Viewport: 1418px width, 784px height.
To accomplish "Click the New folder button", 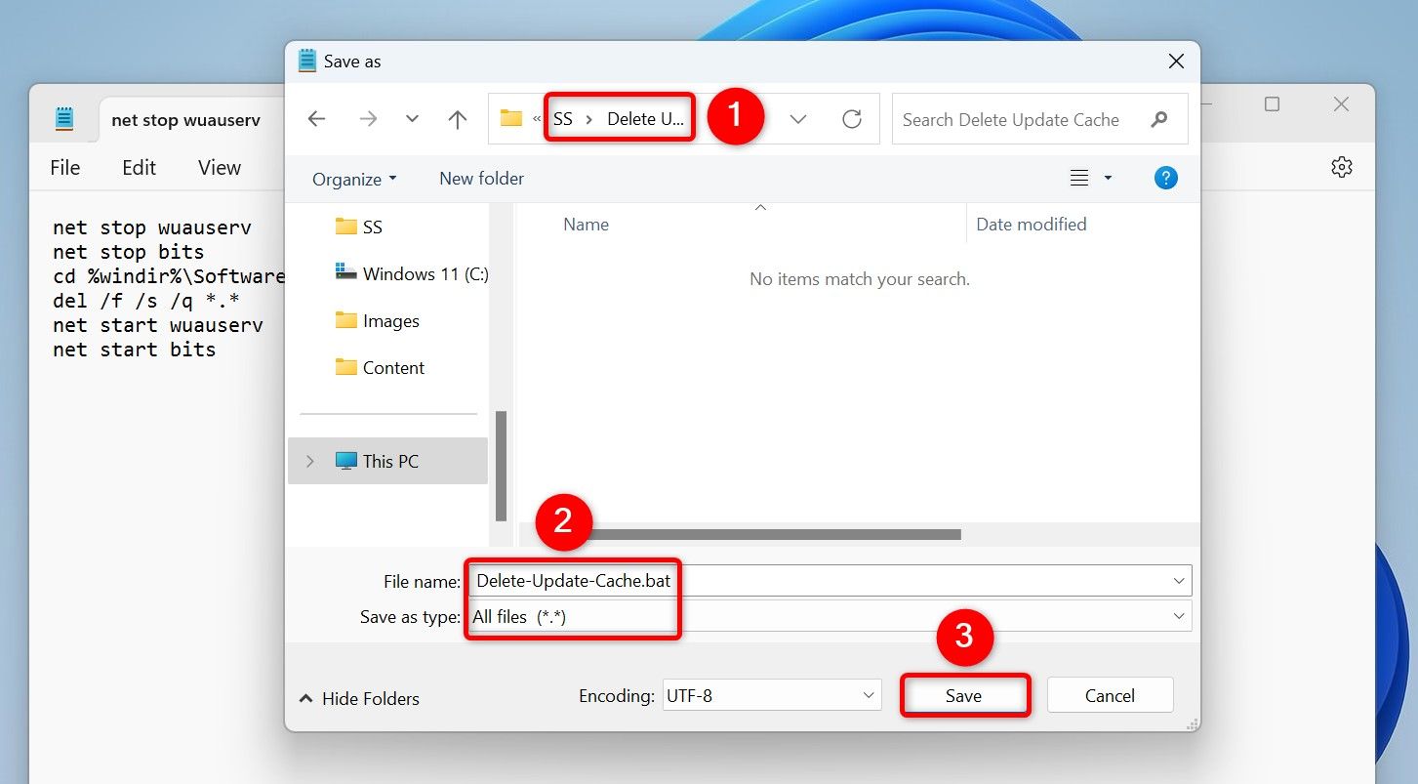I will [481, 178].
